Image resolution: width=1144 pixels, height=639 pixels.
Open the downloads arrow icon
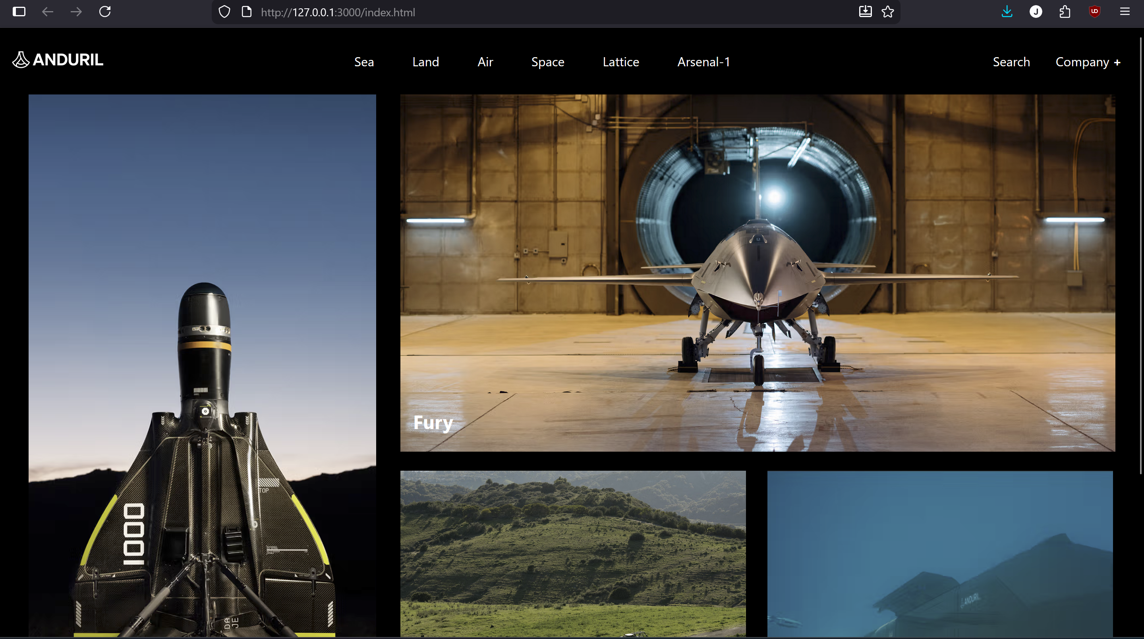click(1007, 12)
